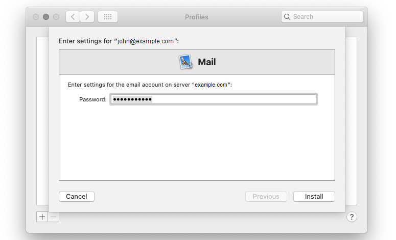The image size is (396, 240).
Task: Close the Profiles window
Action: (36, 17)
